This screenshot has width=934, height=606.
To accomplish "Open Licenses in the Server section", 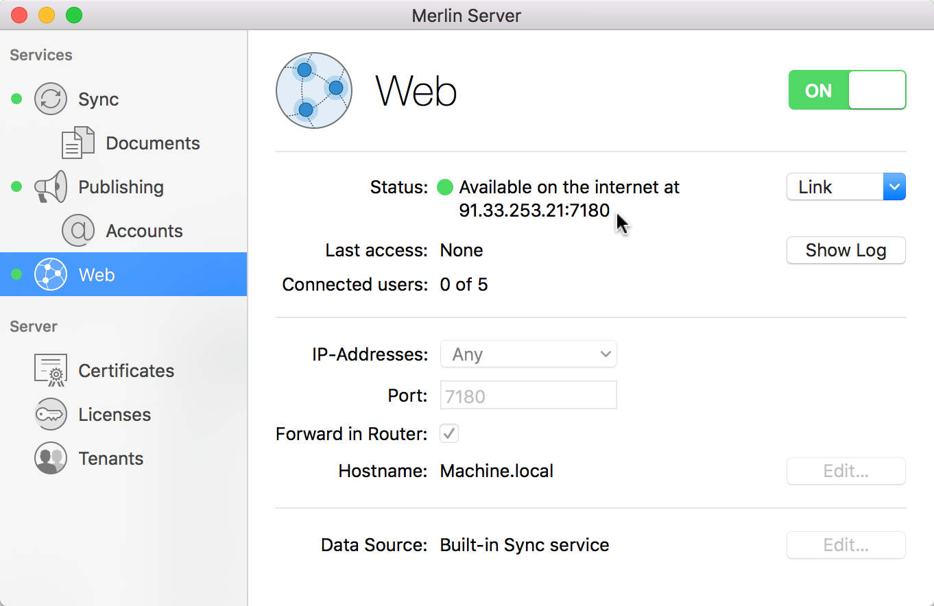I will (123, 414).
